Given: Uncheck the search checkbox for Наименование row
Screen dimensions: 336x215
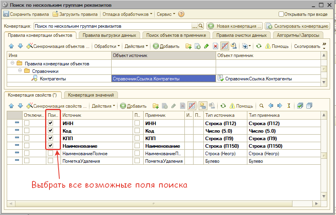Looking at the screenshot, I should tap(50, 146).
